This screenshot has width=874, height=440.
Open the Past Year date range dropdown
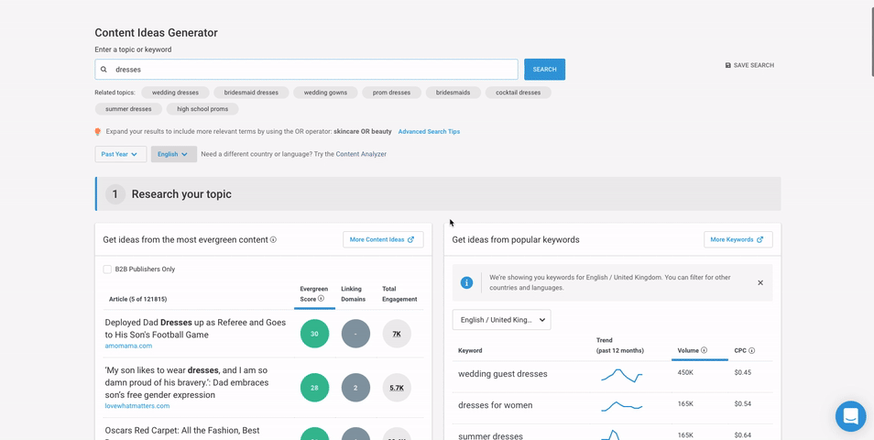120,154
